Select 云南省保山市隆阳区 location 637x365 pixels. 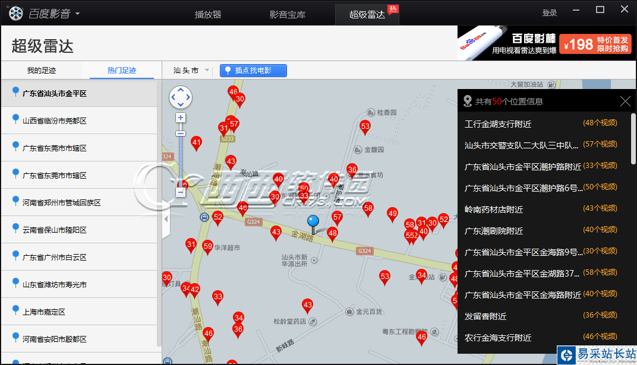pos(79,230)
